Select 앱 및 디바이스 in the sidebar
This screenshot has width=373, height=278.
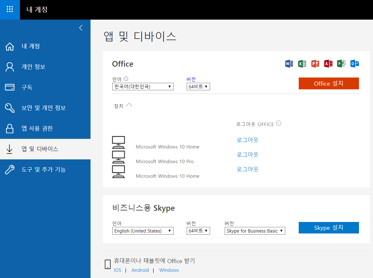pyautogui.click(x=45, y=149)
